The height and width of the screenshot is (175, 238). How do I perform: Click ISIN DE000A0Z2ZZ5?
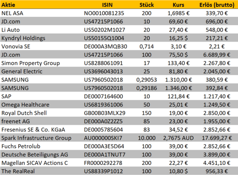tap(103, 121)
